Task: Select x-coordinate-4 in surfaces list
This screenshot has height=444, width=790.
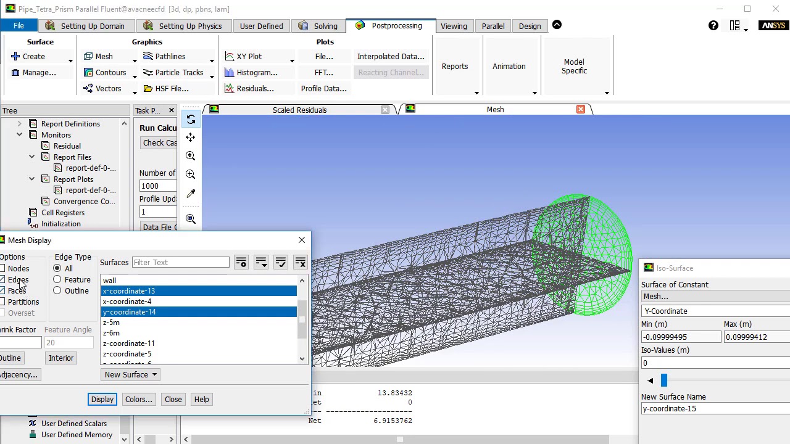Action: (199, 302)
